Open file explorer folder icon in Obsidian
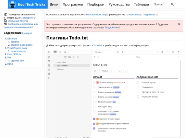 pyautogui.click(x=55, y=52)
